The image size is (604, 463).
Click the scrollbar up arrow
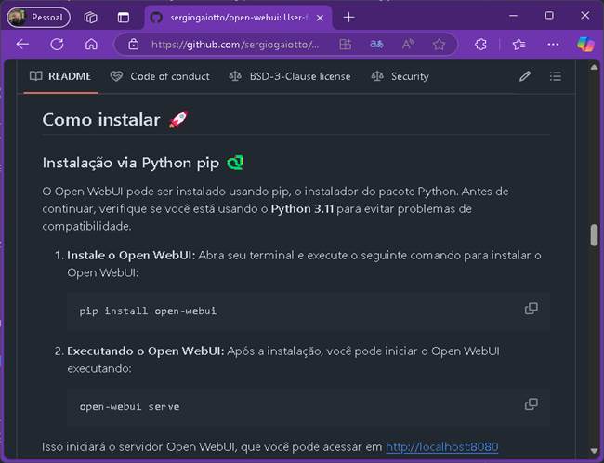pos(594,68)
